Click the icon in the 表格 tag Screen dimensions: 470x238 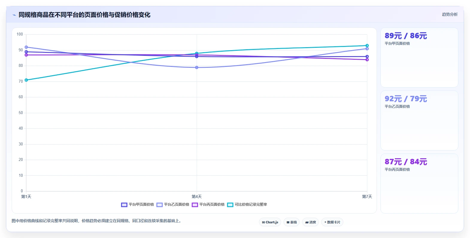(x=288, y=222)
